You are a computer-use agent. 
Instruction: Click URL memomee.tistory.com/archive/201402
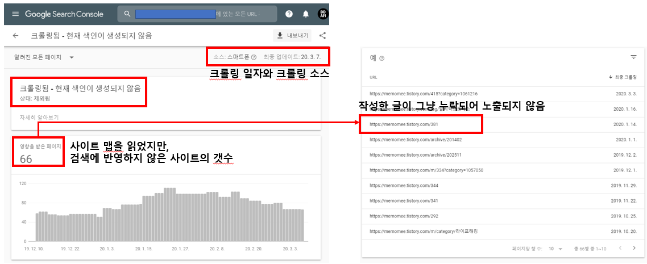tap(416, 140)
